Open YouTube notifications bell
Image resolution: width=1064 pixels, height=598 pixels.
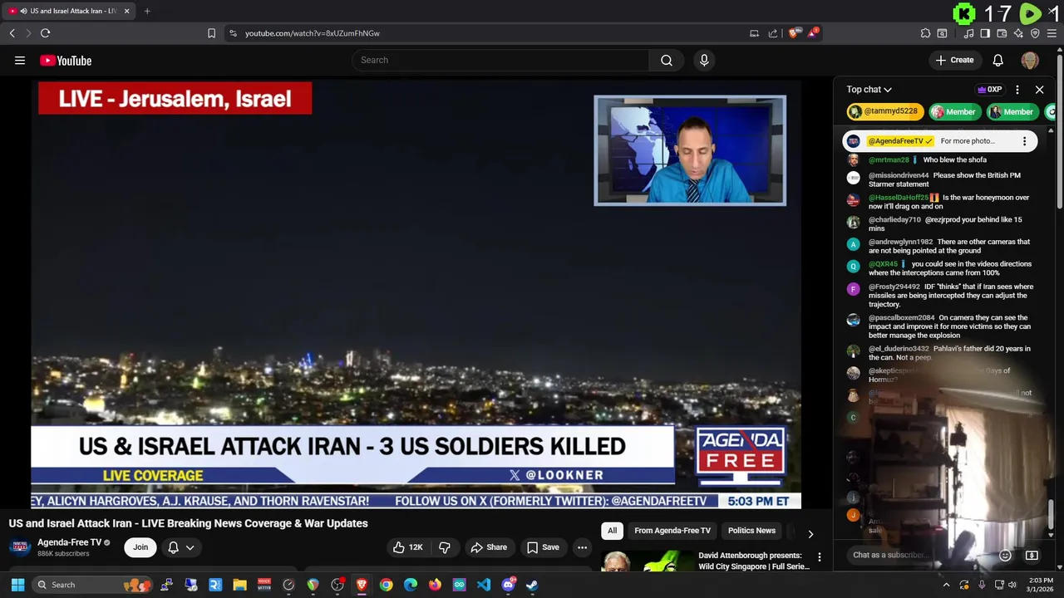998,60
